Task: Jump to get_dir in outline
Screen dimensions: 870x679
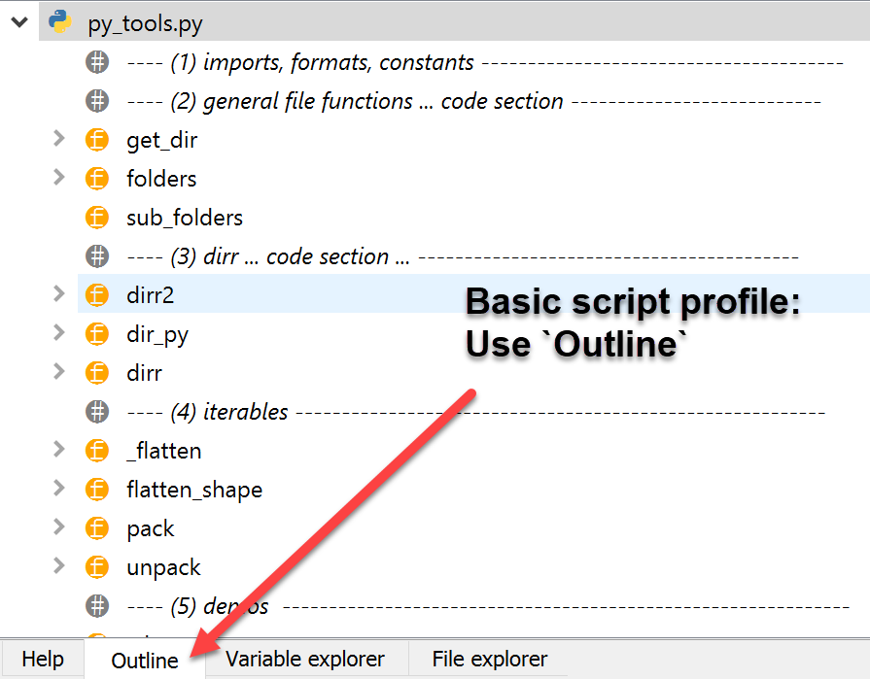Action: [161, 140]
